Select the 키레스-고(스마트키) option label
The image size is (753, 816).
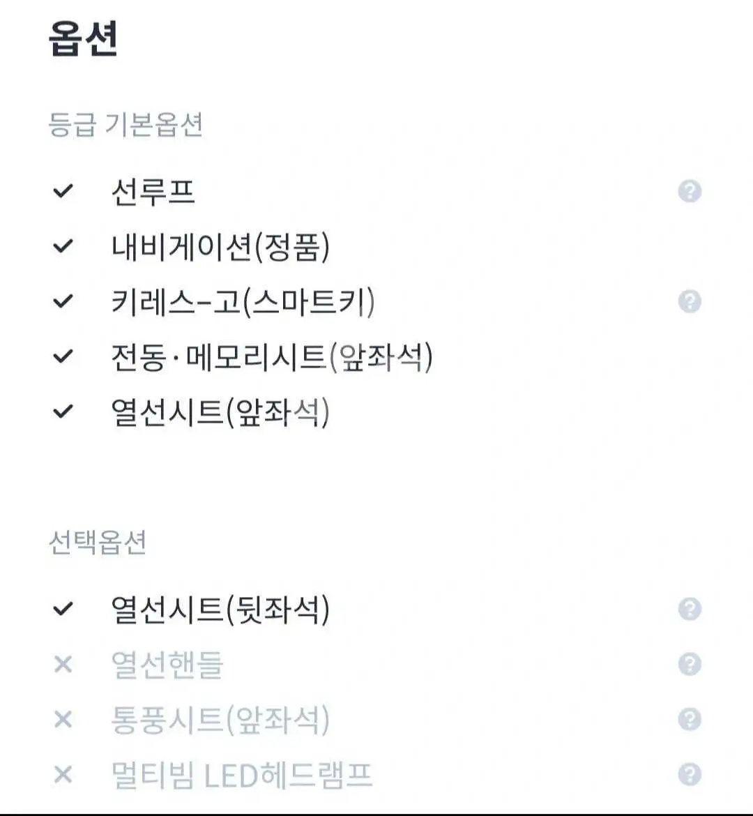pyautogui.click(x=243, y=302)
